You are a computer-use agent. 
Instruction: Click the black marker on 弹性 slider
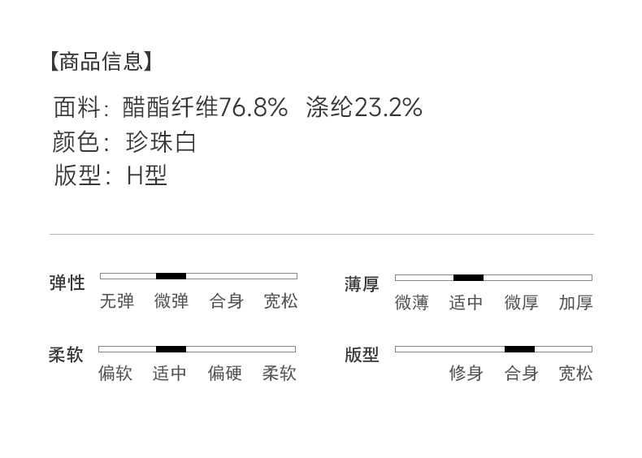coord(171,276)
